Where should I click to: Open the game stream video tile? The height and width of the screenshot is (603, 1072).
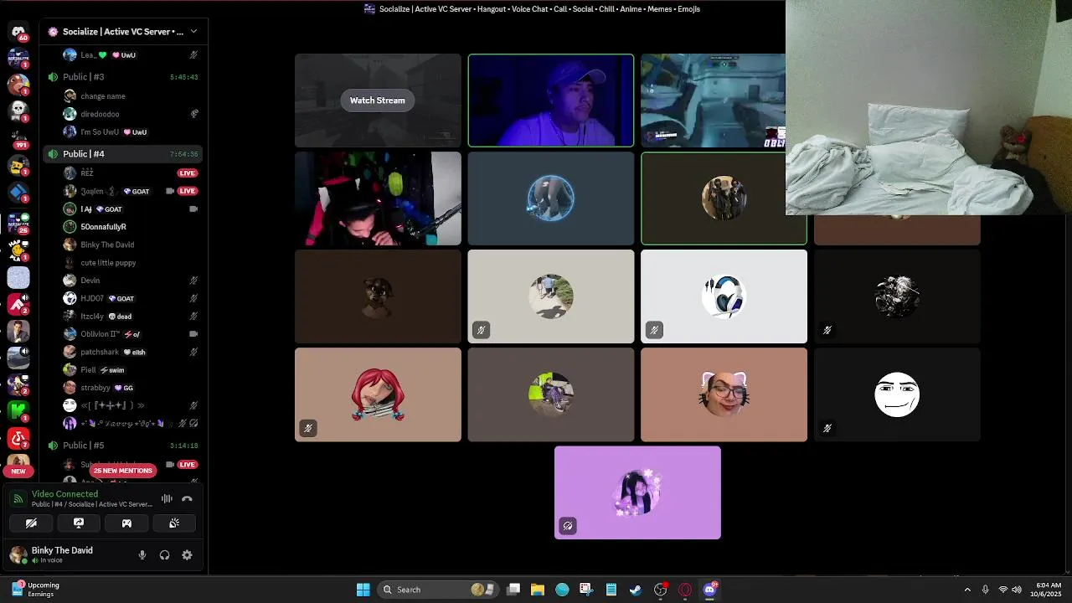[713, 100]
